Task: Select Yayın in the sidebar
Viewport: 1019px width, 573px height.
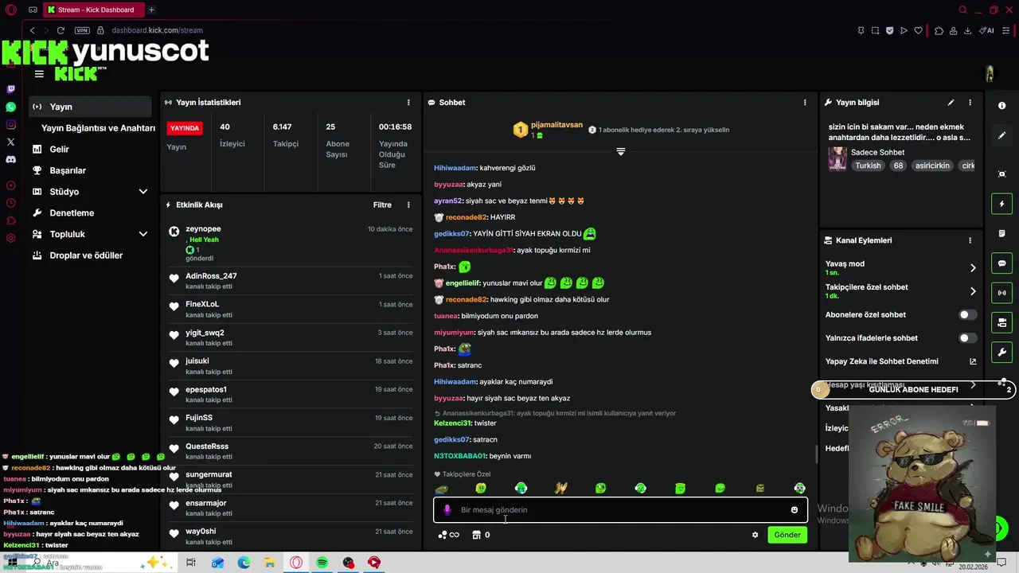Action: point(90,107)
